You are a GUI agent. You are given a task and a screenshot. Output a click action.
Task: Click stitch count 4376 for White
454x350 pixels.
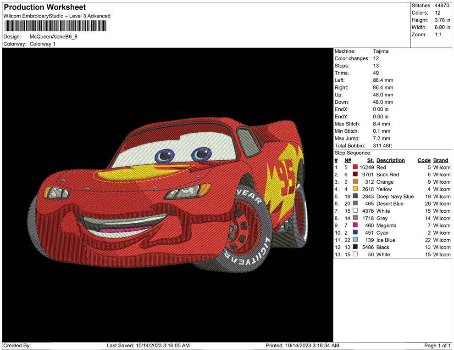coord(368,211)
